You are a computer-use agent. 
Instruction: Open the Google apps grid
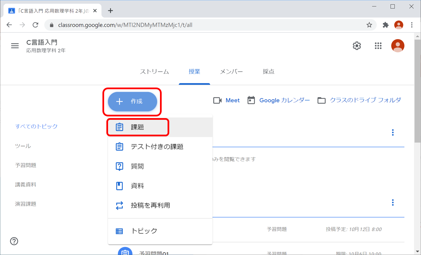(378, 46)
